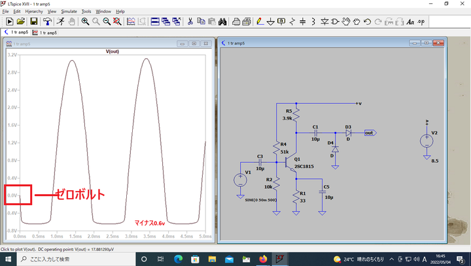The height and width of the screenshot is (266, 471).
Task: Open the Hierarchy menu
Action: coord(34,11)
